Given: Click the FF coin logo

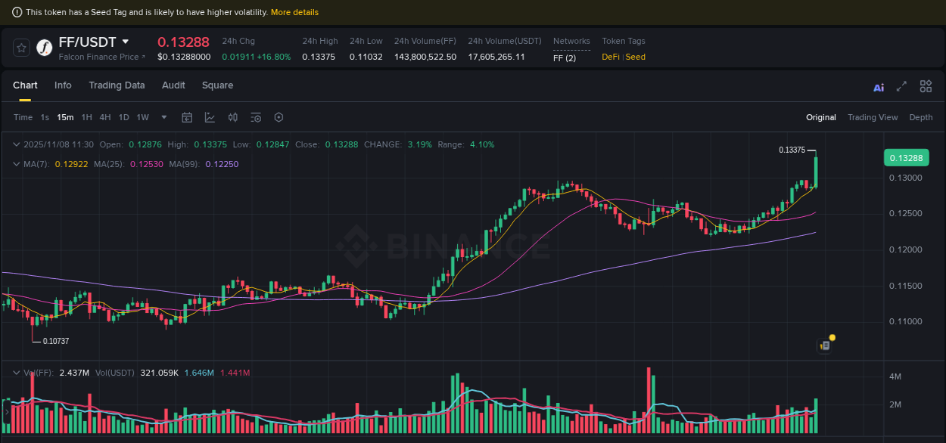Looking at the screenshot, I should pos(43,48).
